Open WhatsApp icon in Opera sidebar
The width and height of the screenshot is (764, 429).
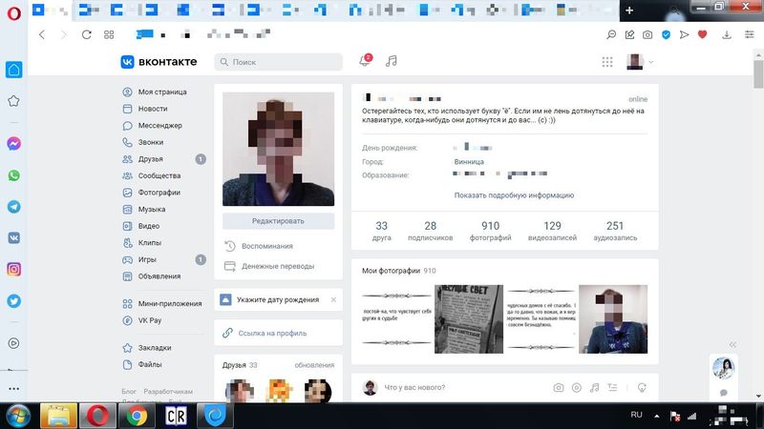click(14, 175)
